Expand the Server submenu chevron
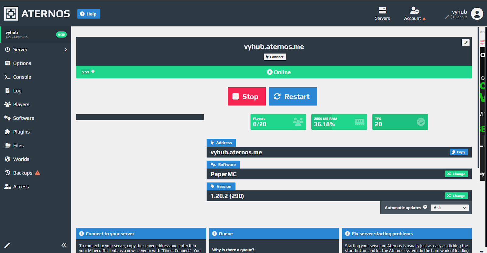This screenshot has width=487, height=253. (x=66, y=49)
